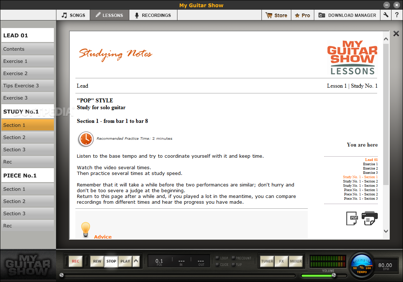This screenshot has width=403, height=282.
Task: Follow Exercise 2 link in You are here
Action: point(370,168)
